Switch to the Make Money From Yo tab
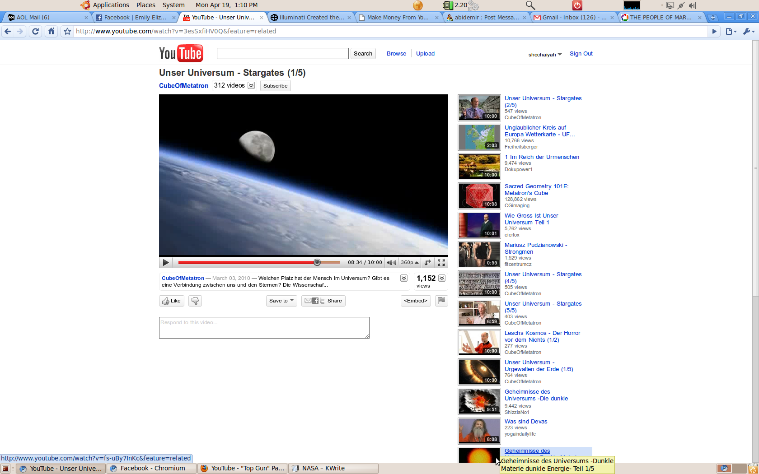This screenshot has height=474, width=759. point(398,18)
